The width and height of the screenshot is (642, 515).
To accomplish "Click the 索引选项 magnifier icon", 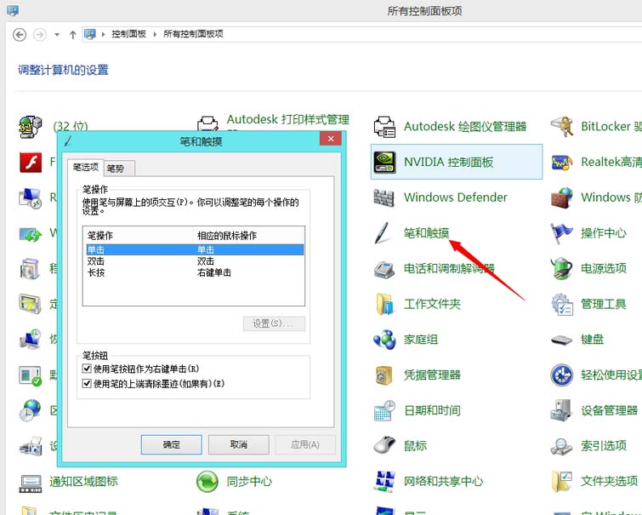I will pos(561,446).
